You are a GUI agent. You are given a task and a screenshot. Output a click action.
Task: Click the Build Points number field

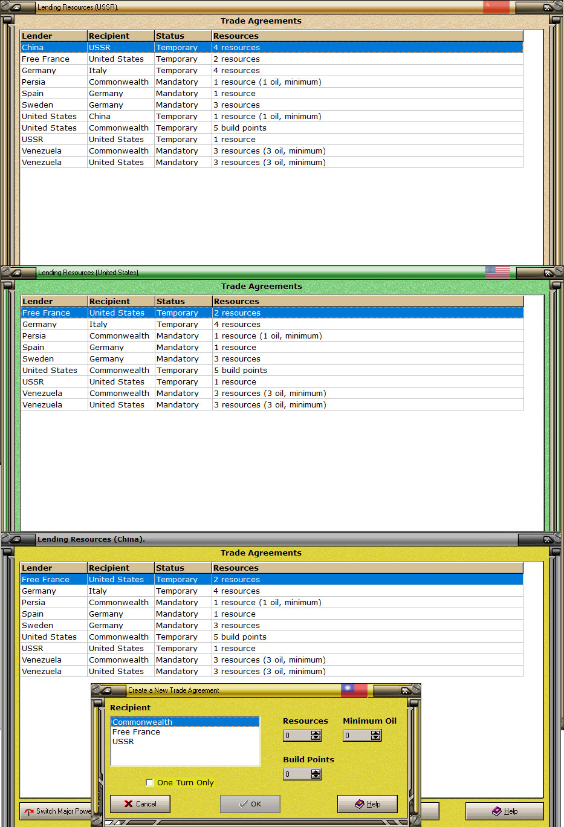[297, 774]
